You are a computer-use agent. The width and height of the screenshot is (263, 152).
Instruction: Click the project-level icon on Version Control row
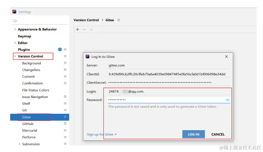(65, 56)
